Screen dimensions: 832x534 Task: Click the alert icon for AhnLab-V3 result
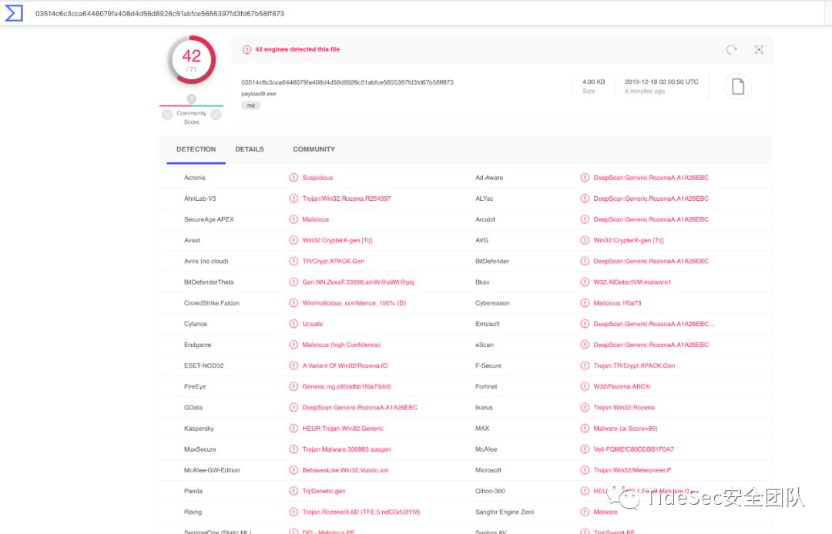point(294,199)
